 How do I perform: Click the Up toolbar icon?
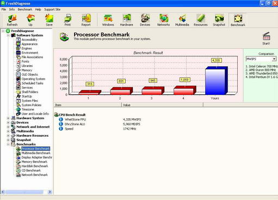tap(30, 20)
